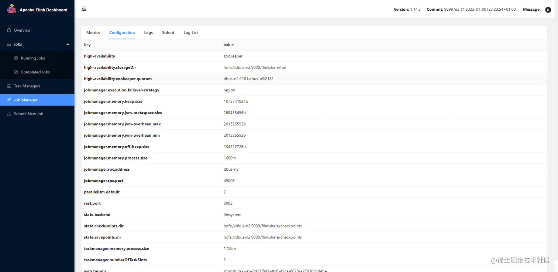Click the Apache Flink squirrel logo
The height and width of the screenshot is (272, 558).
(12, 9)
